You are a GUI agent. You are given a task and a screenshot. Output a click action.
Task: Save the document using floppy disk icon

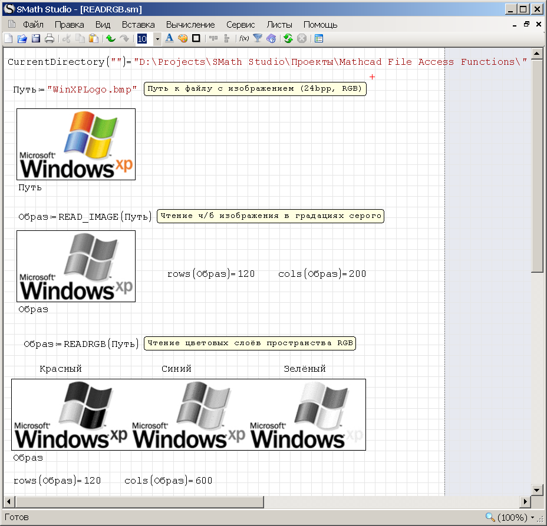coord(35,39)
